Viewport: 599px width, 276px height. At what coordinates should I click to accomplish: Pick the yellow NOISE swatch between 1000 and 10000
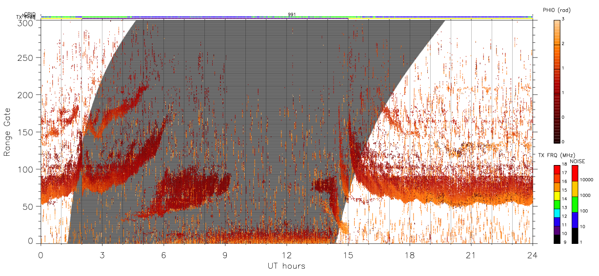pyautogui.click(x=574, y=189)
